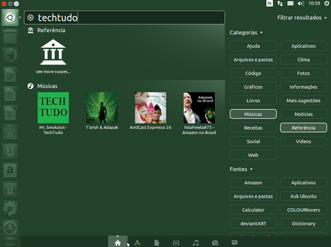Viewport: 331px width, 247px height.
Task: Toggle the Web category filter
Action: [x=253, y=155]
